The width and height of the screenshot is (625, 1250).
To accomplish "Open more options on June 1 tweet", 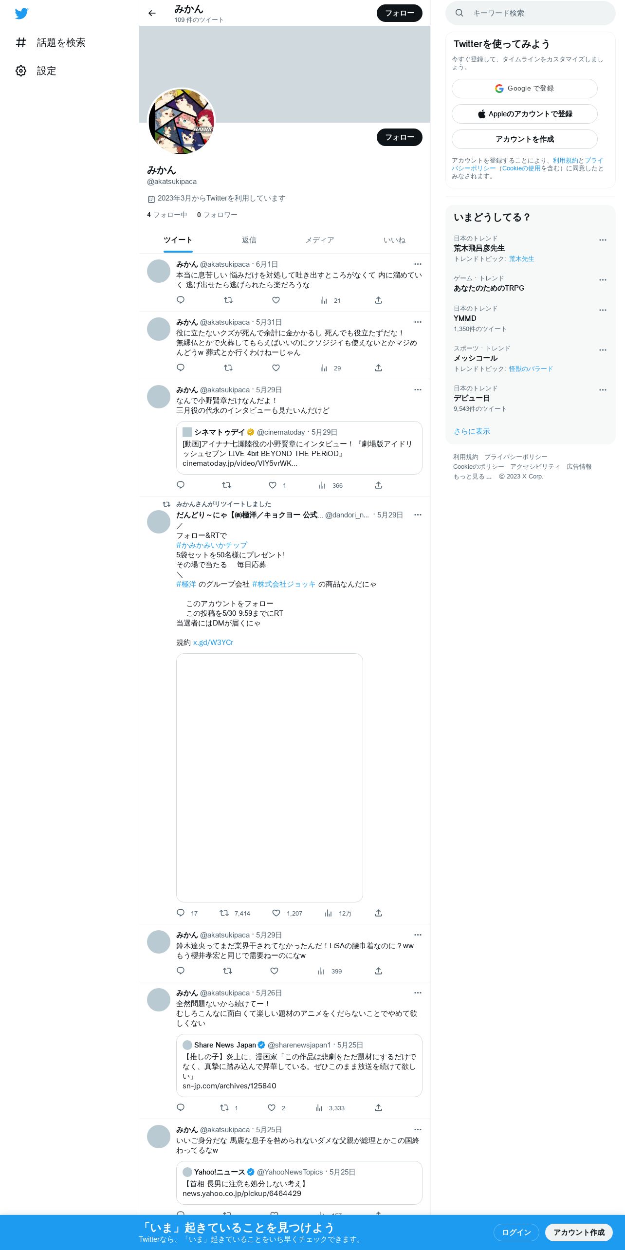I will tap(418, 264).
